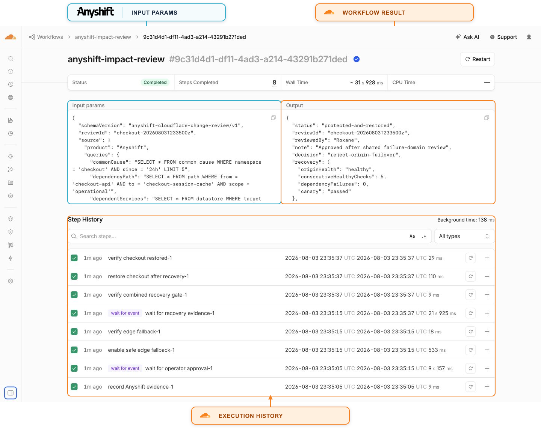Image resolution: width=541 pixels, height=428 pixels.
Task: Expand the 'restore checkout after recovery-1' step
Action: coord(487,276)
